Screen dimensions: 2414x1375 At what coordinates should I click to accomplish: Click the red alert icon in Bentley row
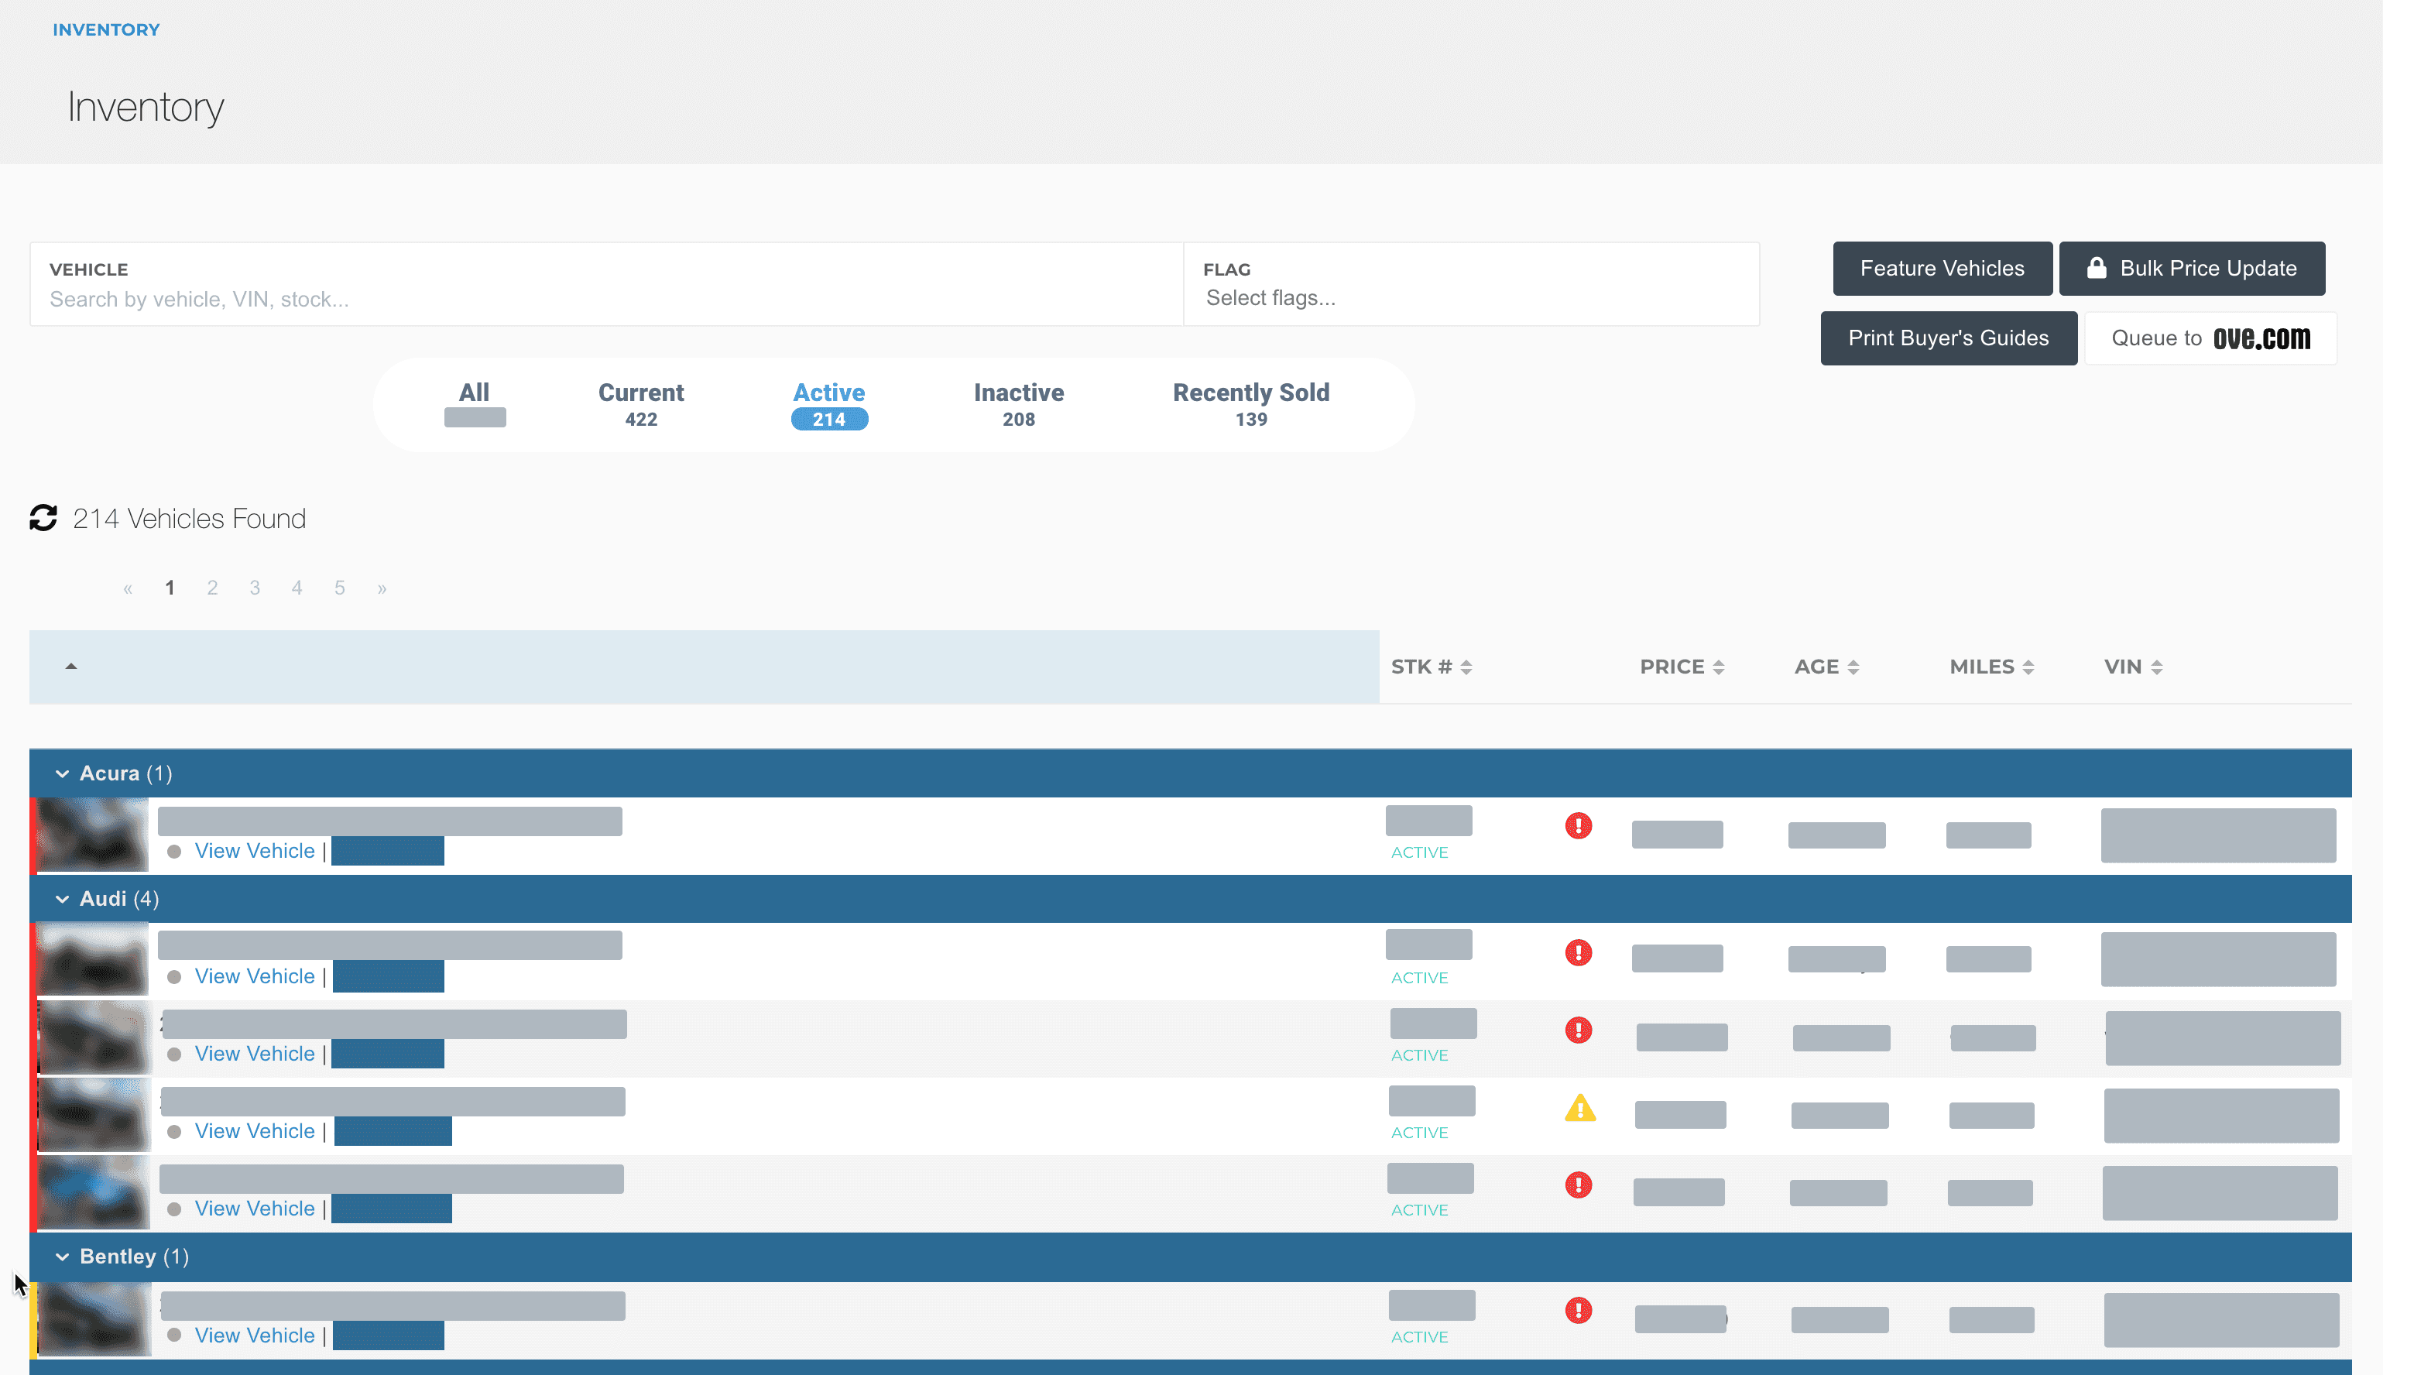pos(1578,1310)
